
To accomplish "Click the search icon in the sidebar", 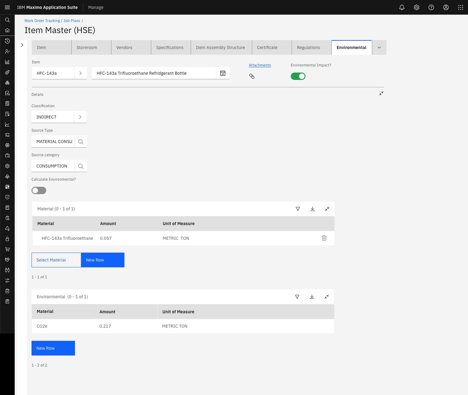I will click(7, 20).
